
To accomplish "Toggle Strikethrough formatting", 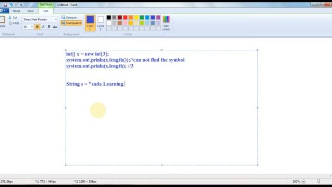I will (x=55, y=26).
